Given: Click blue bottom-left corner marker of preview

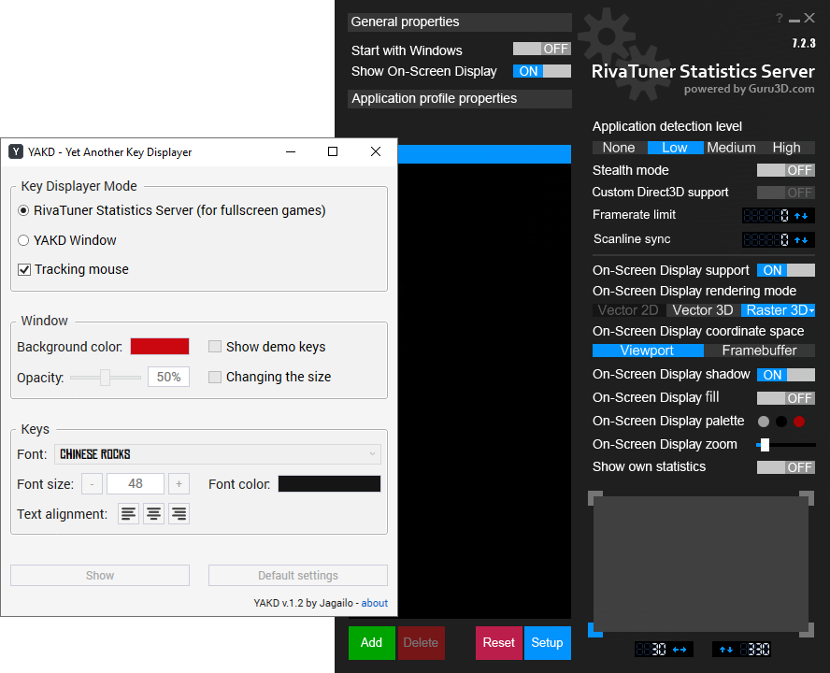Looking at the screenshot, I should coord(595,630).
